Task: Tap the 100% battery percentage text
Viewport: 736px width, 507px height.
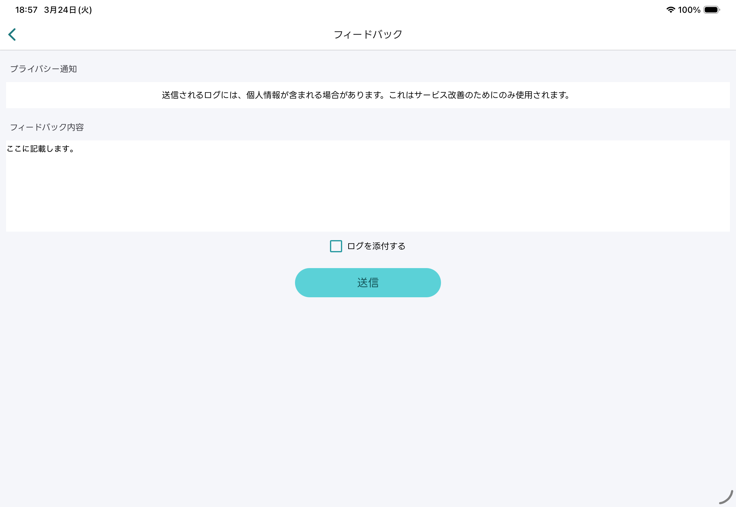Action: (689, 10)
